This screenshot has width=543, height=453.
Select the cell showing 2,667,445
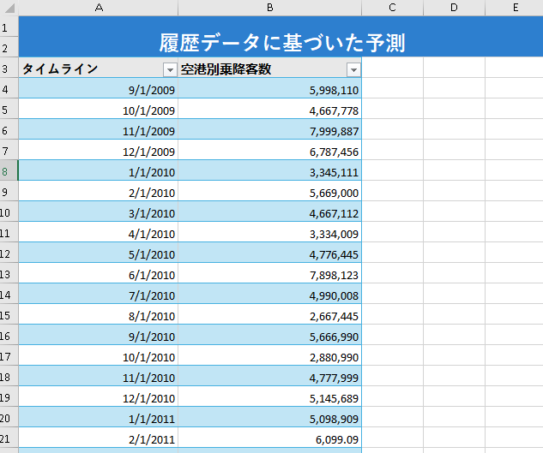click(269, 314)
